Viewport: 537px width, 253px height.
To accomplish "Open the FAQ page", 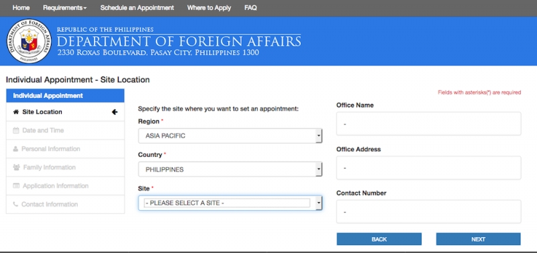I will [x=250, y=7].
